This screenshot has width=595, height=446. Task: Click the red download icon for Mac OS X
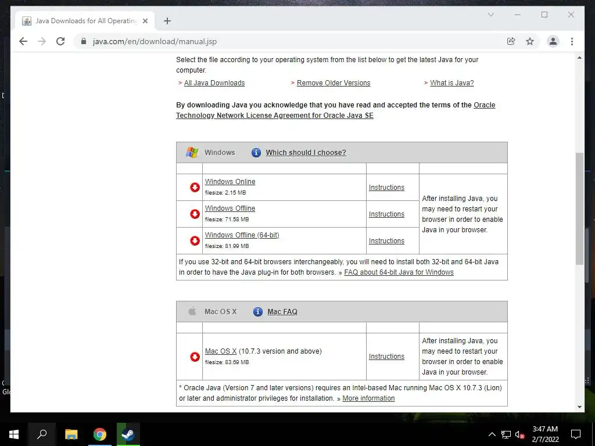pyautogui.click(x=195, y=357)
